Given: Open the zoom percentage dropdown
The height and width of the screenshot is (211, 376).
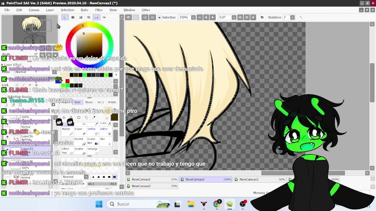Looking at the screenshot, I should point(193,17).
